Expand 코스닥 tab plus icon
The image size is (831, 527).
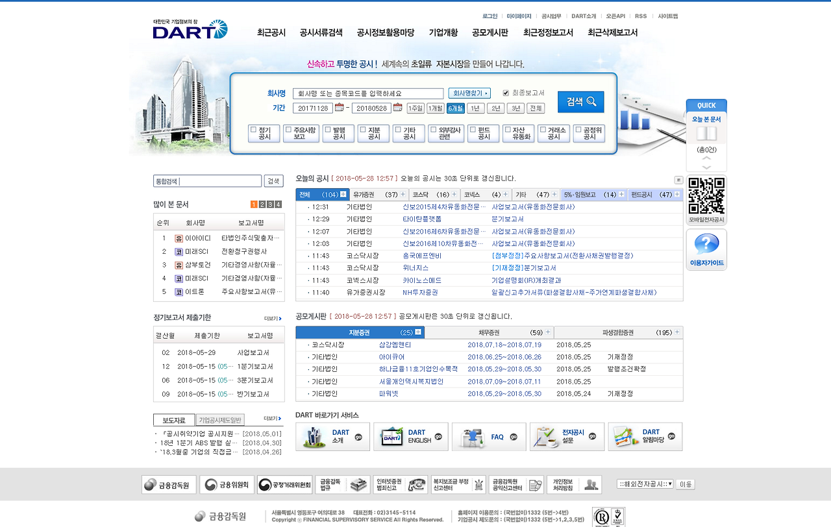(454, 194)
